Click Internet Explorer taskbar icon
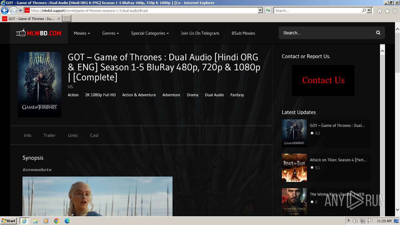The image size is (400, 225). coord(24,221)
